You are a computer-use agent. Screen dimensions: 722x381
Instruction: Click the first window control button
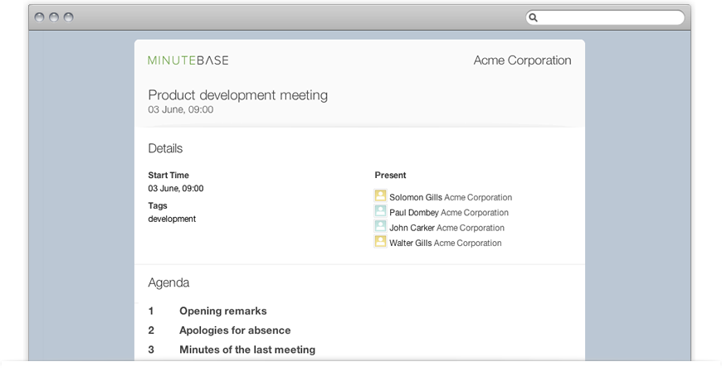40,17
